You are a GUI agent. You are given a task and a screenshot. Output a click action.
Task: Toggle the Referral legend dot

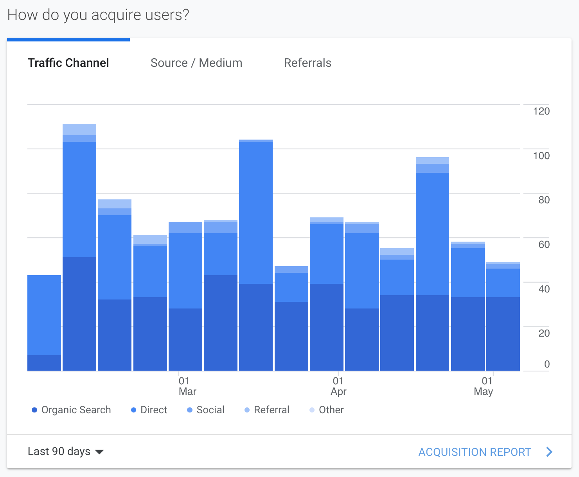(x=247, y=410)
